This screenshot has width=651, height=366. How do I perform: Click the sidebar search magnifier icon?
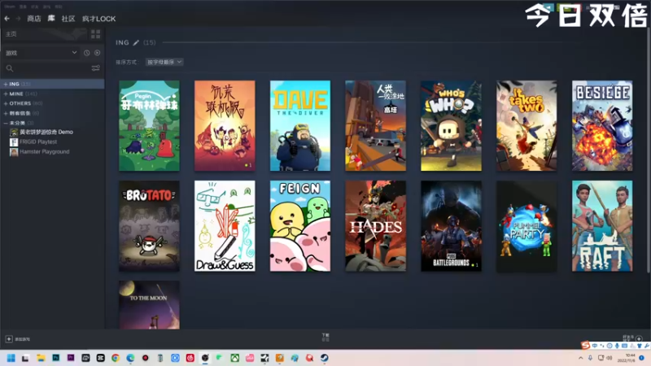[10, 68]
